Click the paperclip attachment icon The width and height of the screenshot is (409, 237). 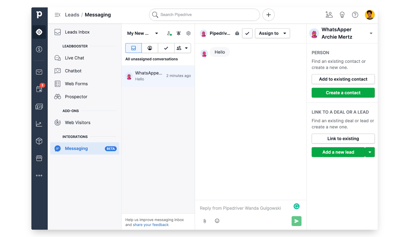click(205, 221)
